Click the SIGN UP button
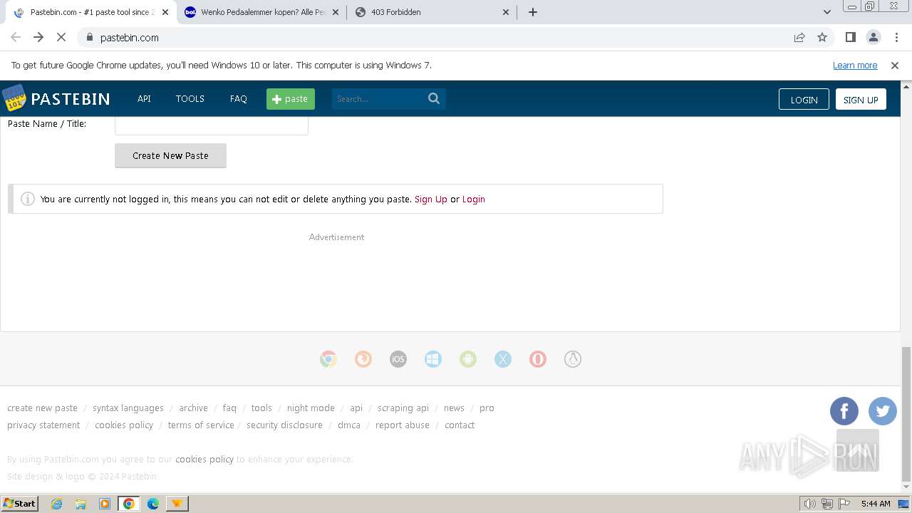The height and width of the screenshot is (513, 912). point(861,99)
